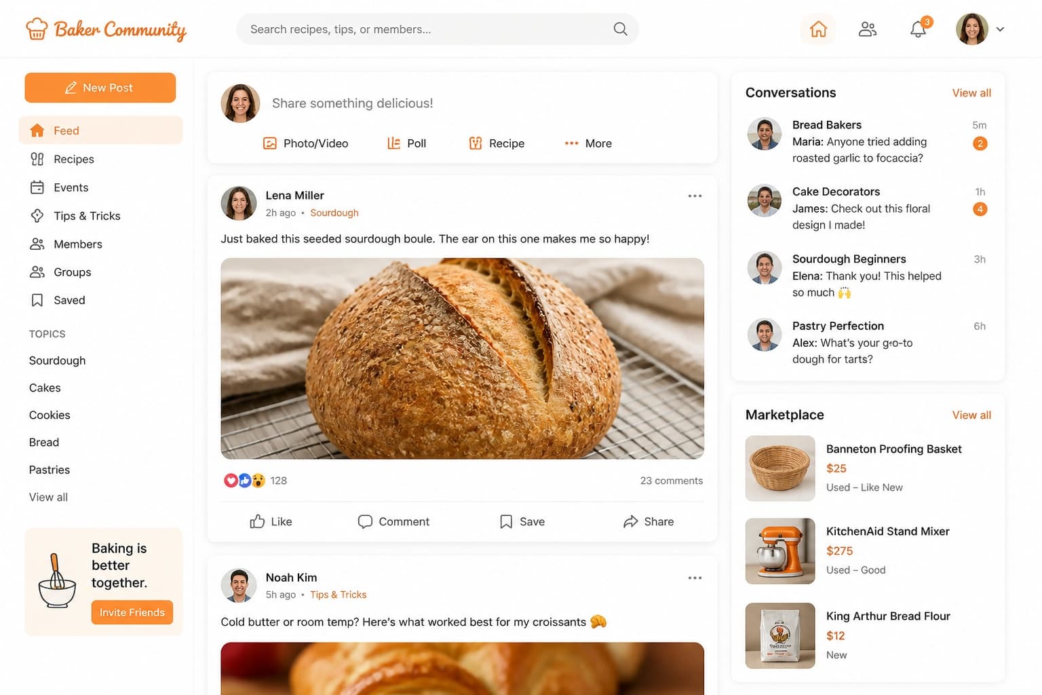Save Lena Miller's post
The image size is (1042, 695).
(x=522, y=521)
